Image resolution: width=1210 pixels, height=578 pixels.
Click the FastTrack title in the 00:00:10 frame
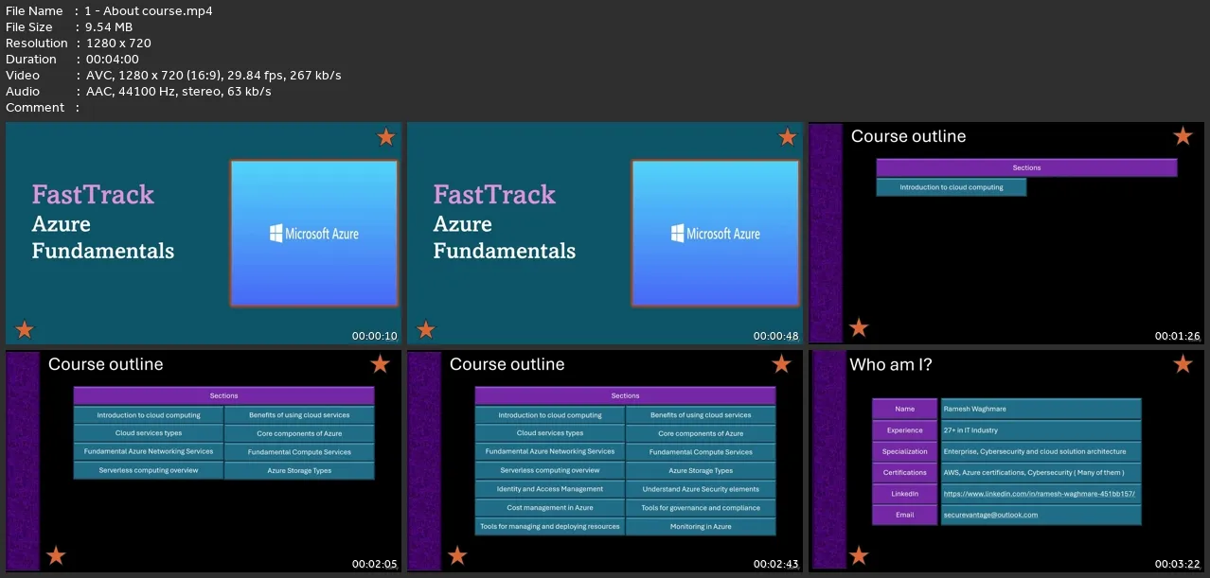(x=93, y=195)
